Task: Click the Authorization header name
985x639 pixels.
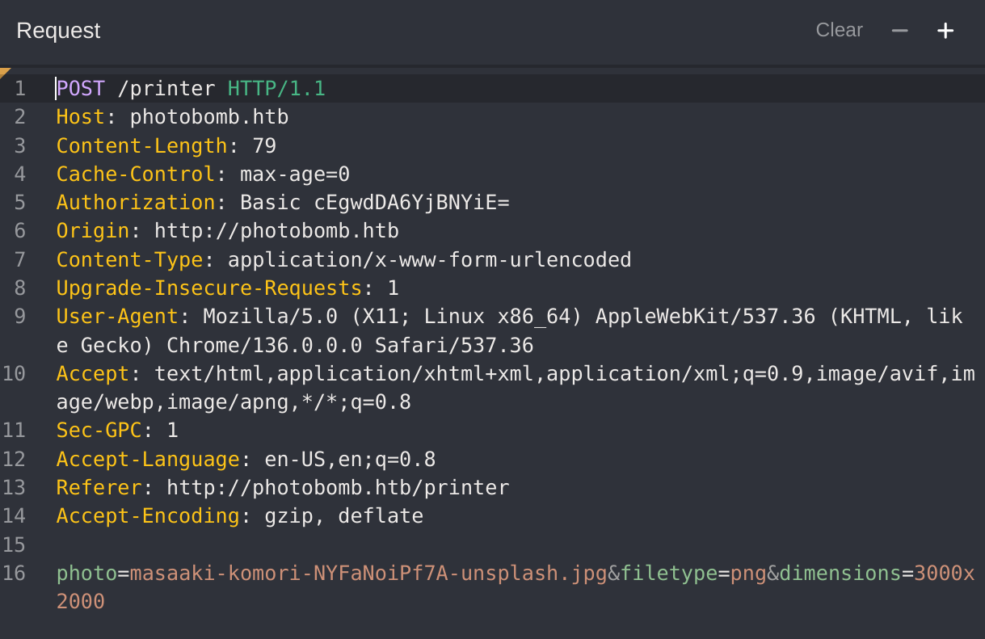Action: pyautogui.click(x=136, y=202)
